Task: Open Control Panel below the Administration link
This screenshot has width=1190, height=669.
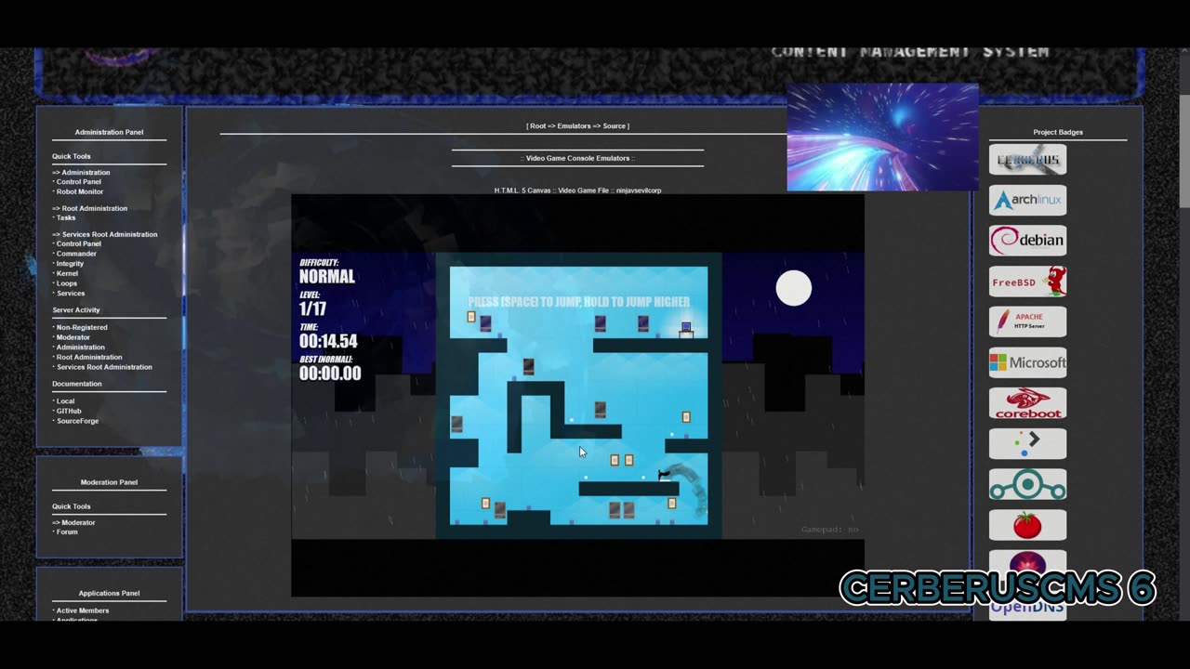Action: tap(79, 182)
